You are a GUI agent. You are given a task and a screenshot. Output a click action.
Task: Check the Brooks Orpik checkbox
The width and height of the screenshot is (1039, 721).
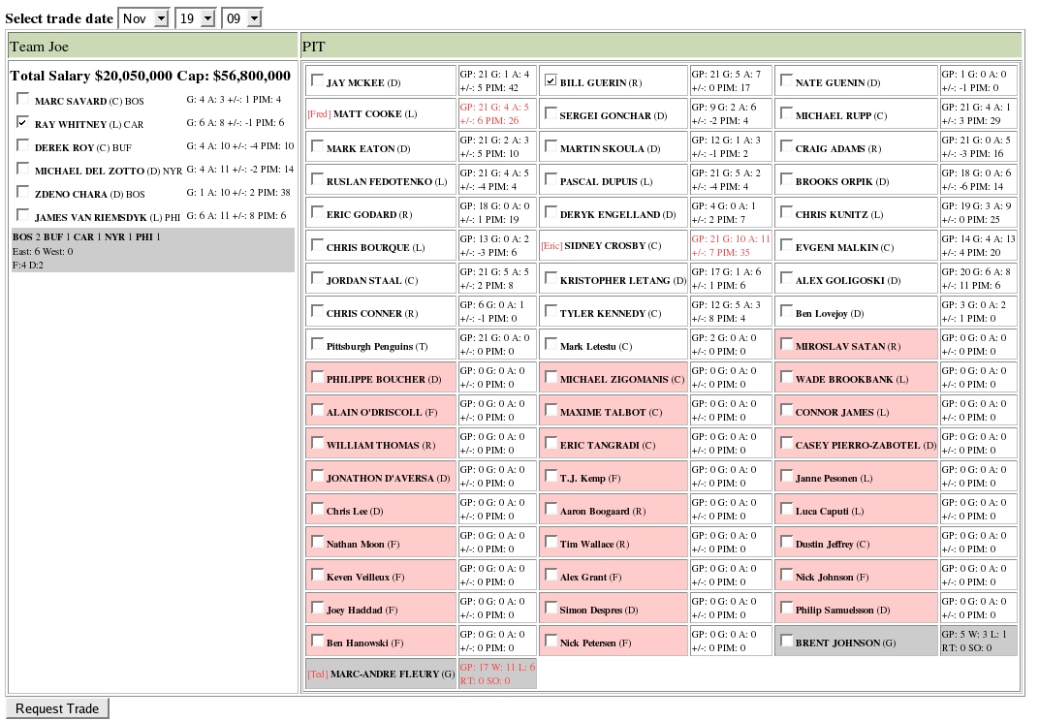[787, 179]
